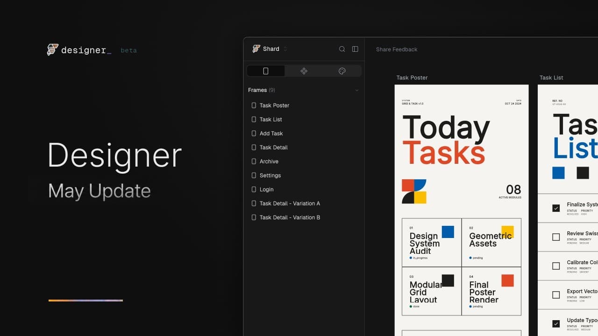Click the beta label next to designer_
This screenshot has width=598, height=336.
(x=128, y=50)
